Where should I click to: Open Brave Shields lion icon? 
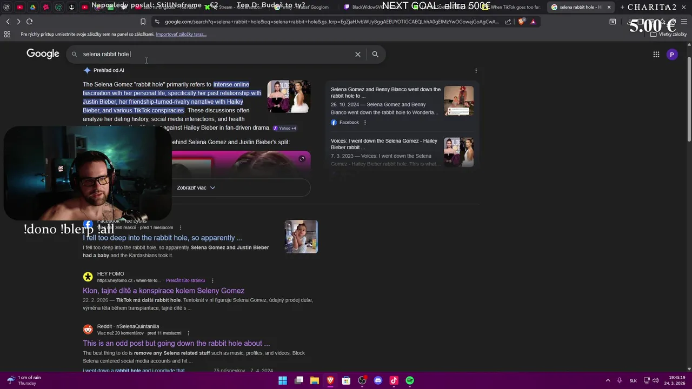pyautogui.click(x=521, y=22)
